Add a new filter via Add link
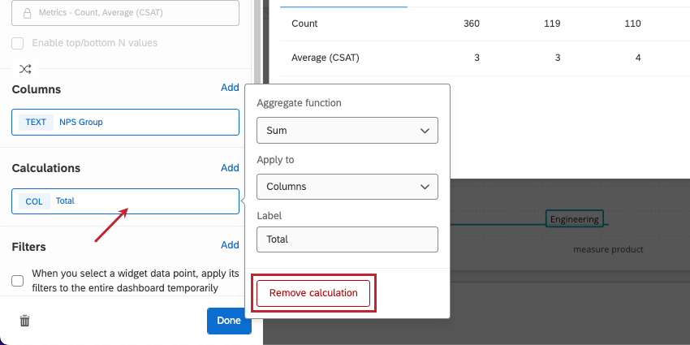The width and height of the screenshot is (690, 345). 230,245
